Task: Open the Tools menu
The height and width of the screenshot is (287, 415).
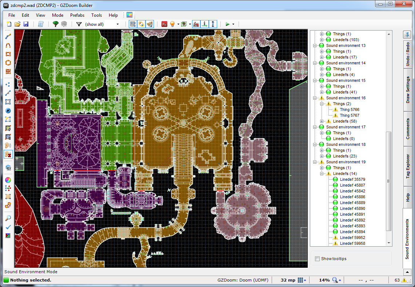Action: pyautogui.click(x=97, y=15)
